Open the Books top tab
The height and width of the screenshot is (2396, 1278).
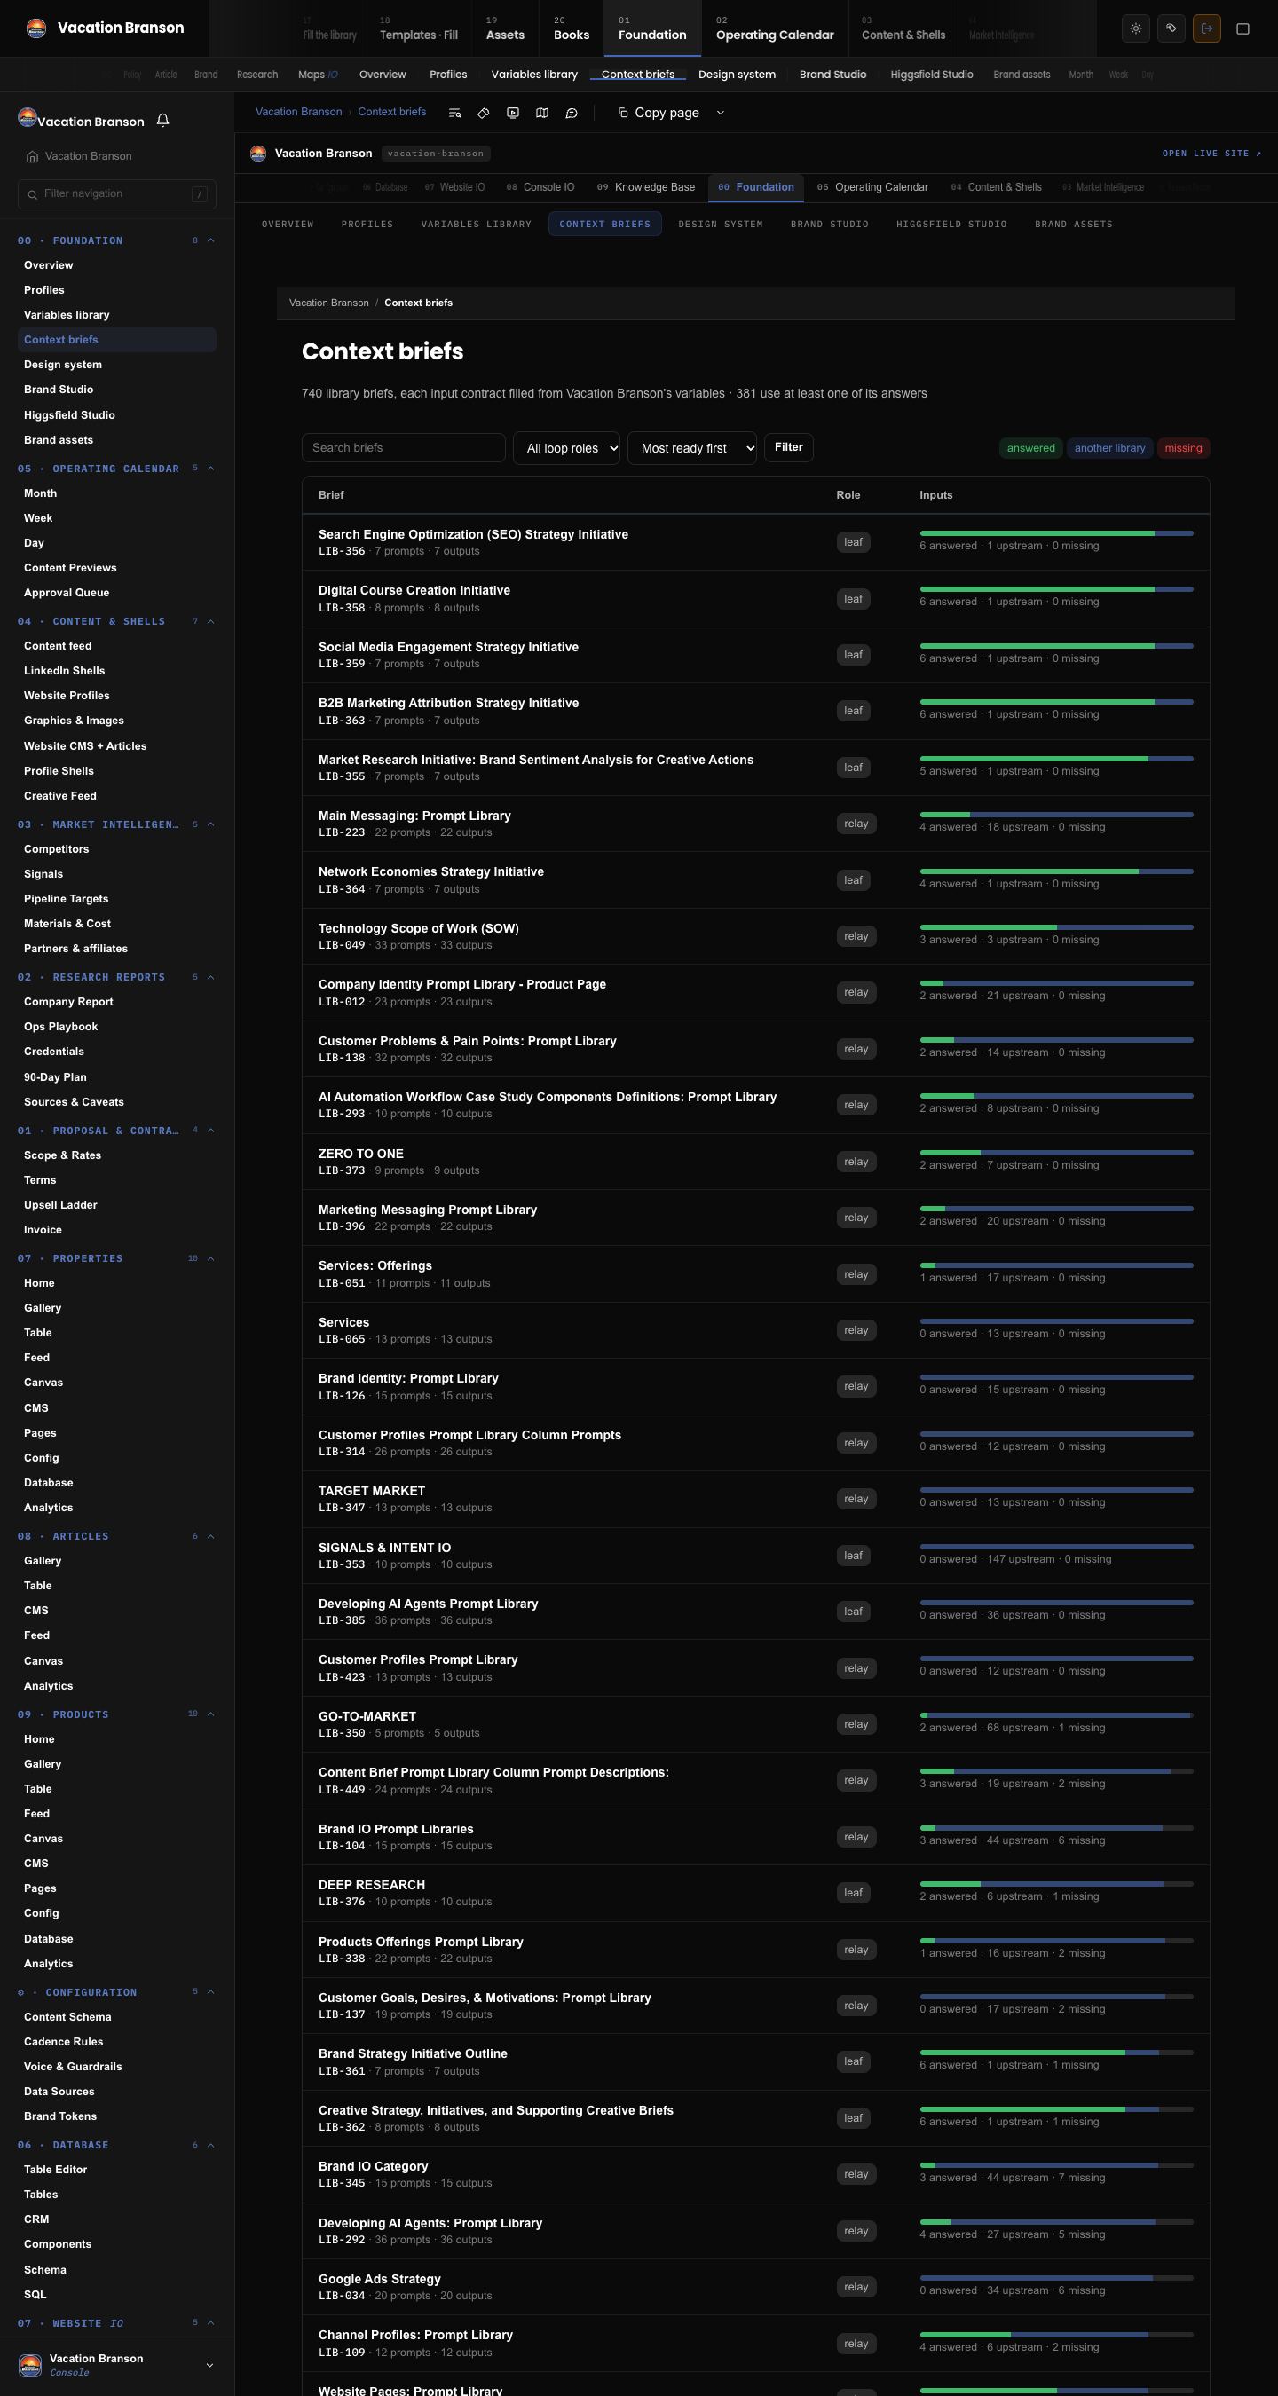(x=571, y=28)
